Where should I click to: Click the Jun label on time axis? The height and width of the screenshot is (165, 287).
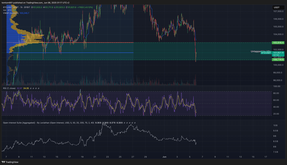click(x=164, y=157)
